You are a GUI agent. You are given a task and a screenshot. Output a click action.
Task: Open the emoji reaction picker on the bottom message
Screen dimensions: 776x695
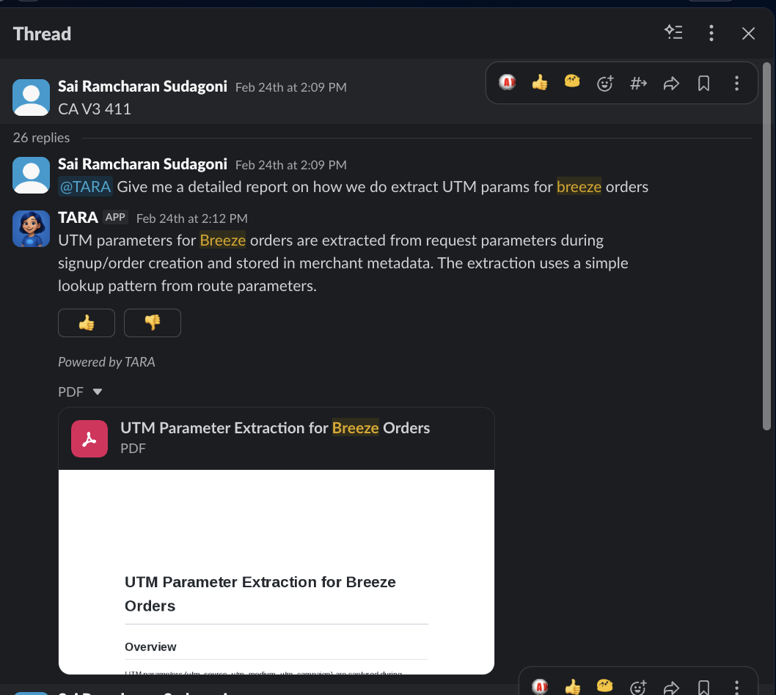637,686
